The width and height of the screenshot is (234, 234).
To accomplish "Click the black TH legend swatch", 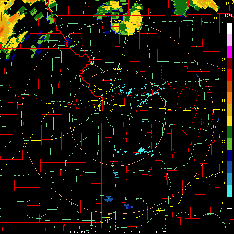I will point(230,202).
